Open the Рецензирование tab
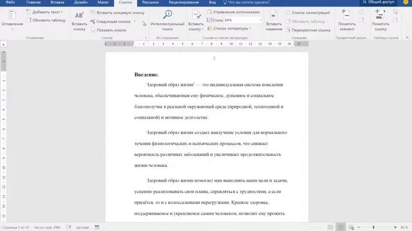The height and width of the screenshot is (231, 412). [183, 3]
